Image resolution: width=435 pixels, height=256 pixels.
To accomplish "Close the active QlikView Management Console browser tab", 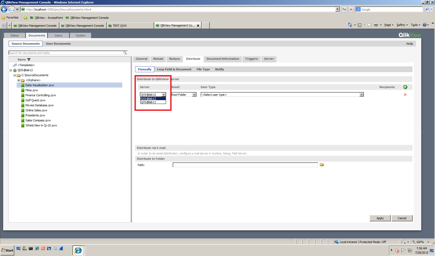I will click(x=198, y=26).
